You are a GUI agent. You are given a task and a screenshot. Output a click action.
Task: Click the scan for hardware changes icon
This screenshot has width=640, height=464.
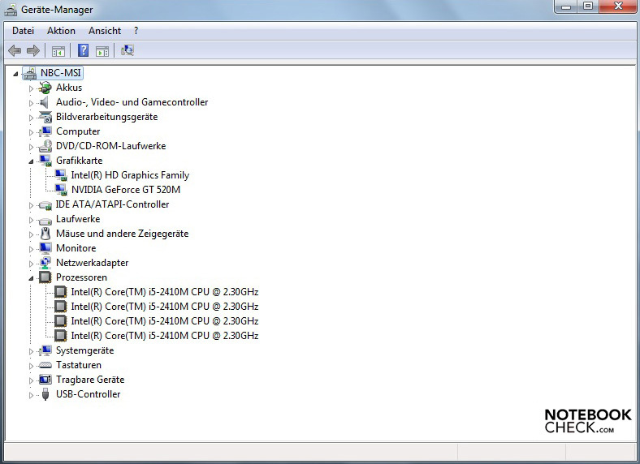point(128,50)
